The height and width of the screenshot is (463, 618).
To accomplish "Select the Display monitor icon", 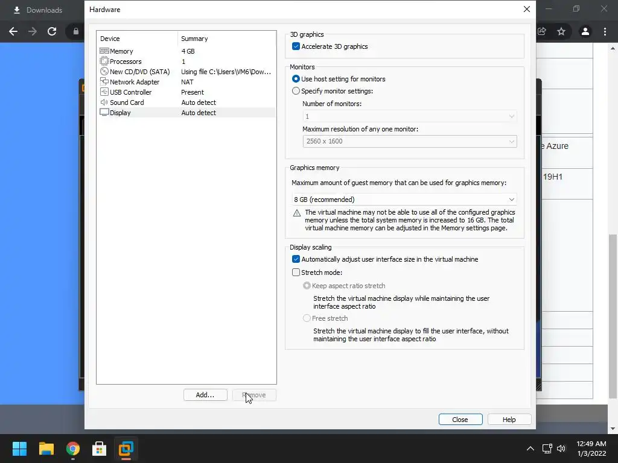I will pyautogui.click(x=104, y=112).
